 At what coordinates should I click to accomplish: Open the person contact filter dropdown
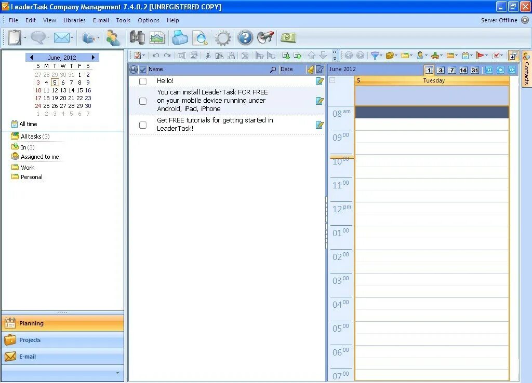[422, 56]
